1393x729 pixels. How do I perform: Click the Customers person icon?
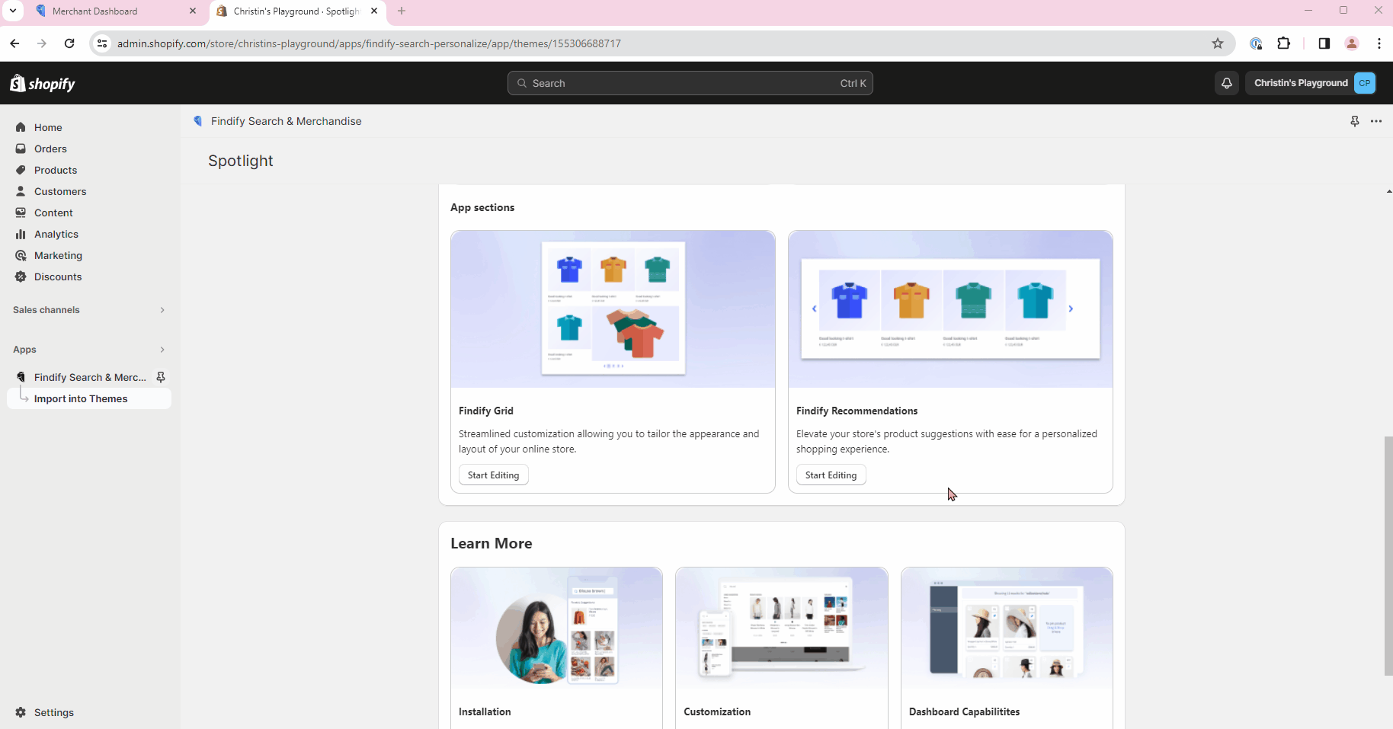[21, 191]
